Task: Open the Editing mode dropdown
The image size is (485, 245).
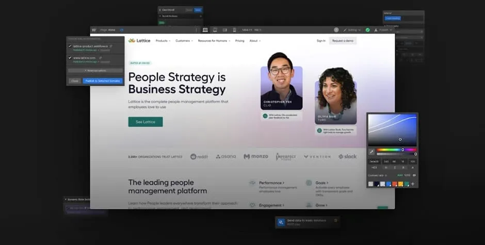Action: coord(352,30)
